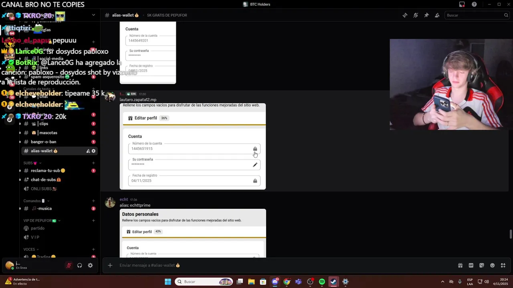The image size is (513, 288).
Task: Show hidden system tray icons chevron
Action: (x=442, y=282)
